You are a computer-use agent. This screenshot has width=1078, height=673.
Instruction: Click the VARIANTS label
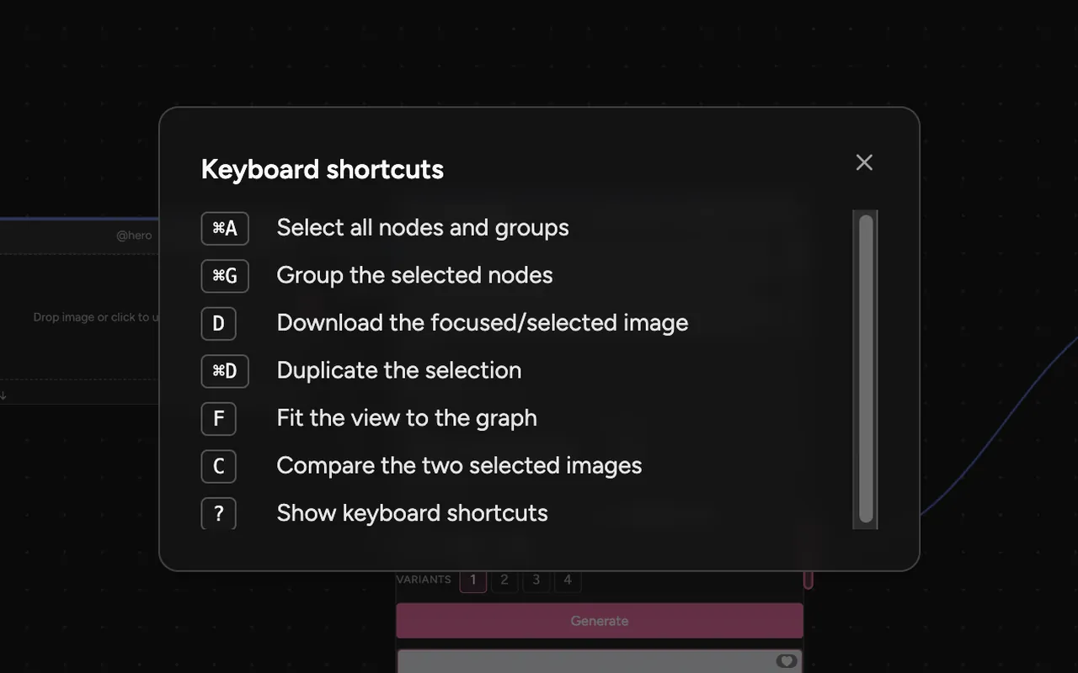tap(424, 580)
